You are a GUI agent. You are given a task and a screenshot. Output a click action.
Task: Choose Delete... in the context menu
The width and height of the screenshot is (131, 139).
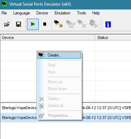[x=59, y=99]
